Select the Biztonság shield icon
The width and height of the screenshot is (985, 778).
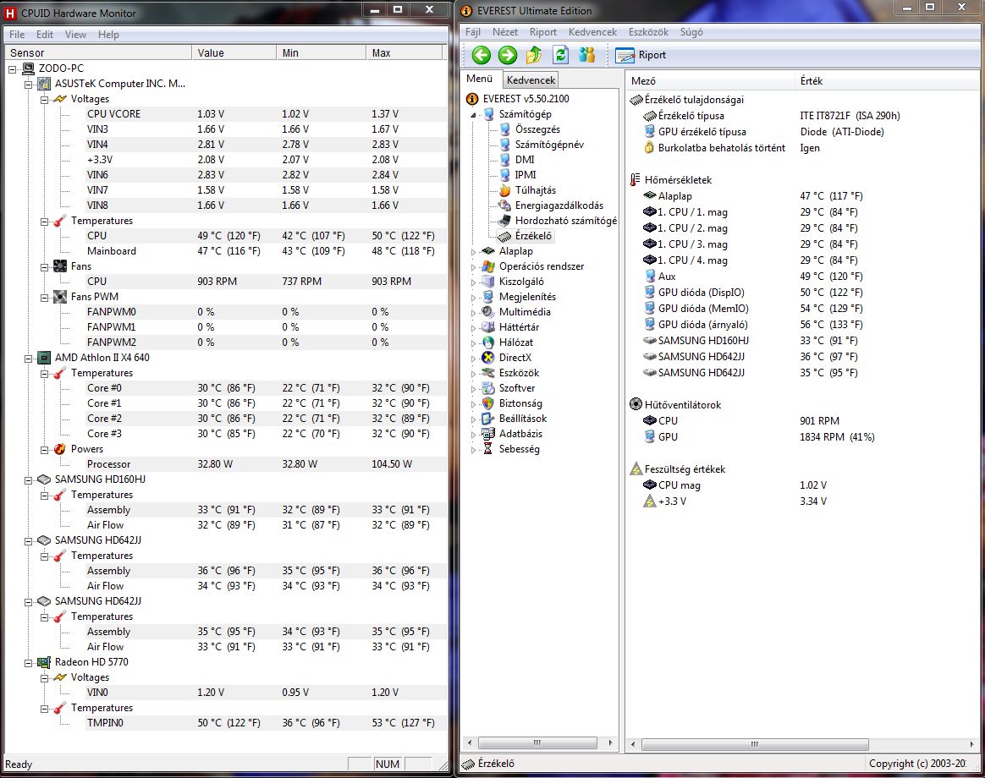coord(488,403)
